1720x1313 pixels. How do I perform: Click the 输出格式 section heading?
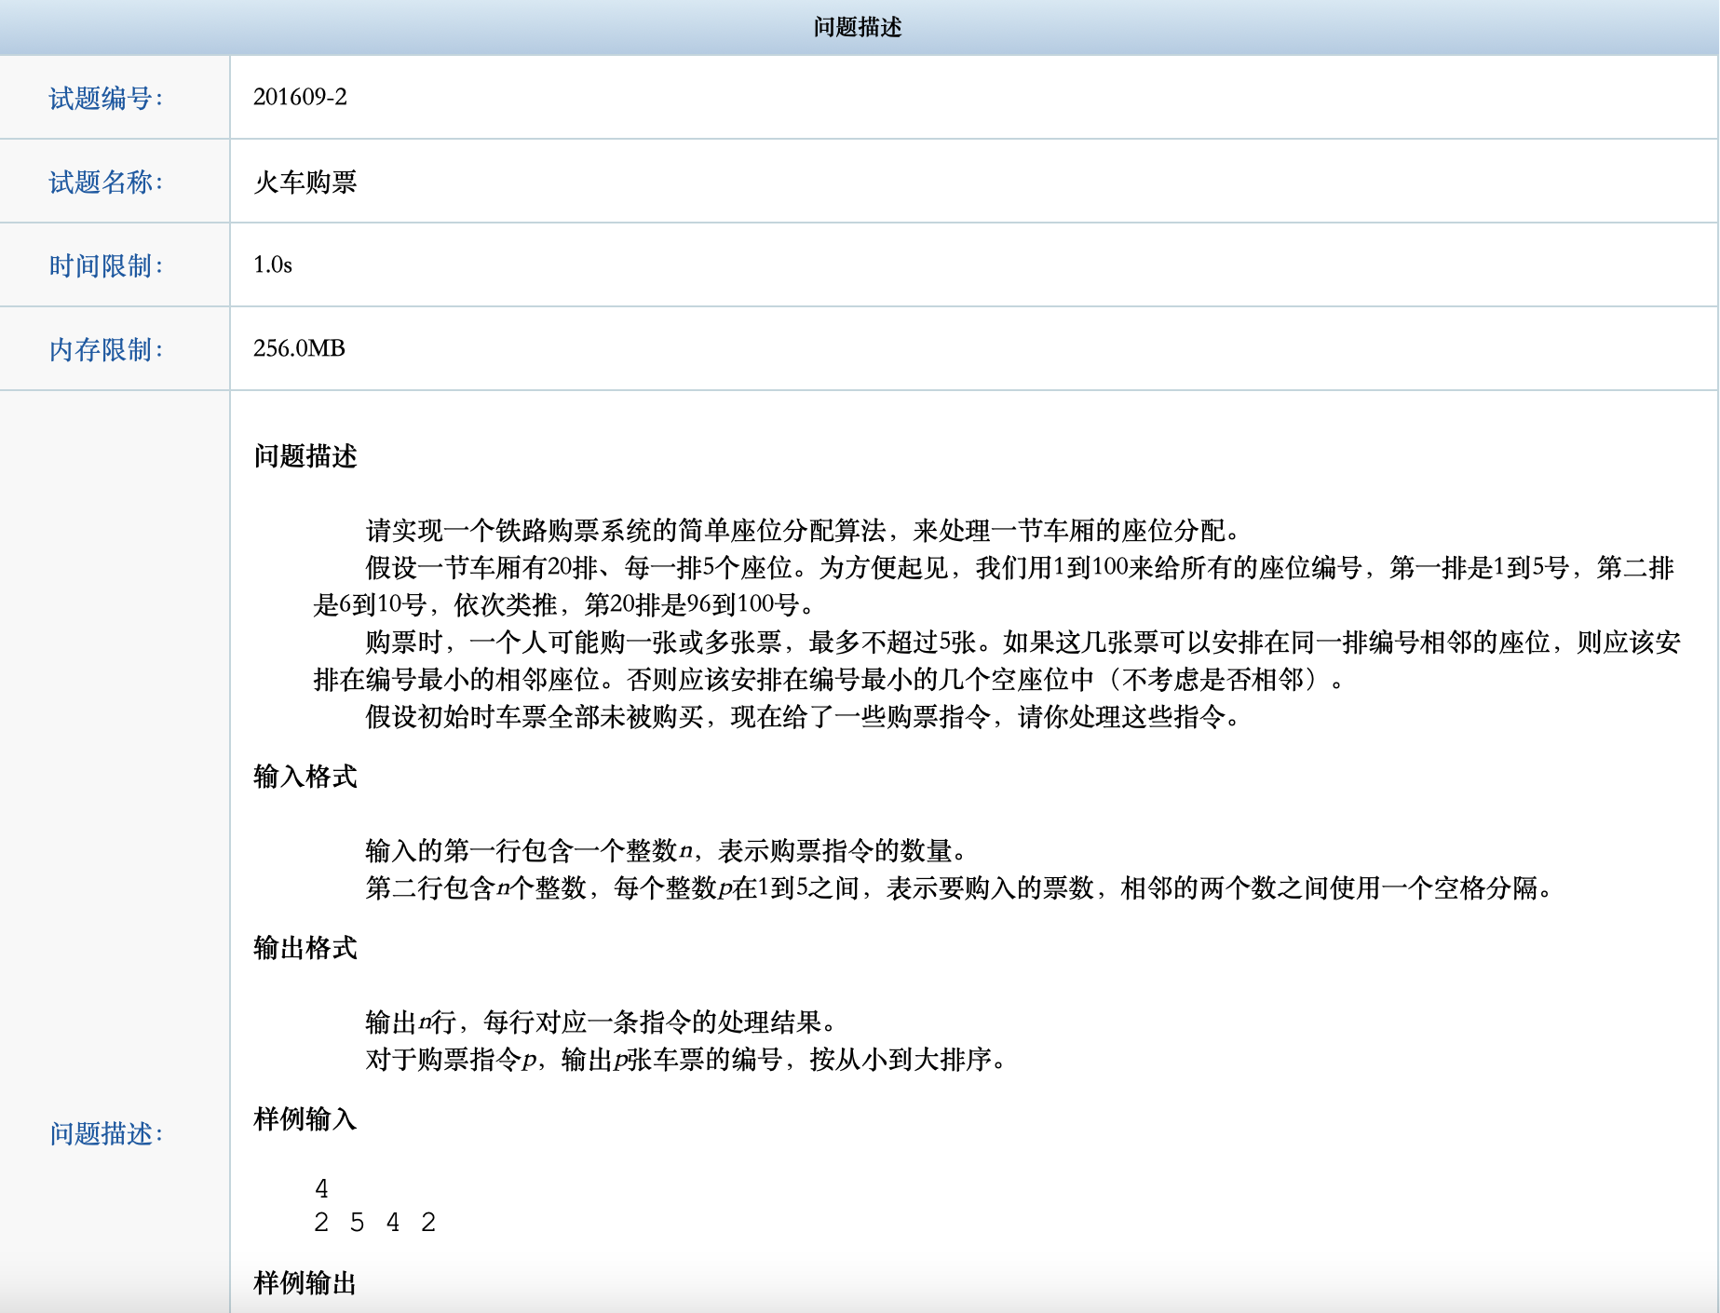pos(305,950)
